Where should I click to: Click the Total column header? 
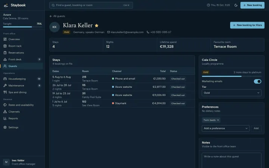click(163, 71)
